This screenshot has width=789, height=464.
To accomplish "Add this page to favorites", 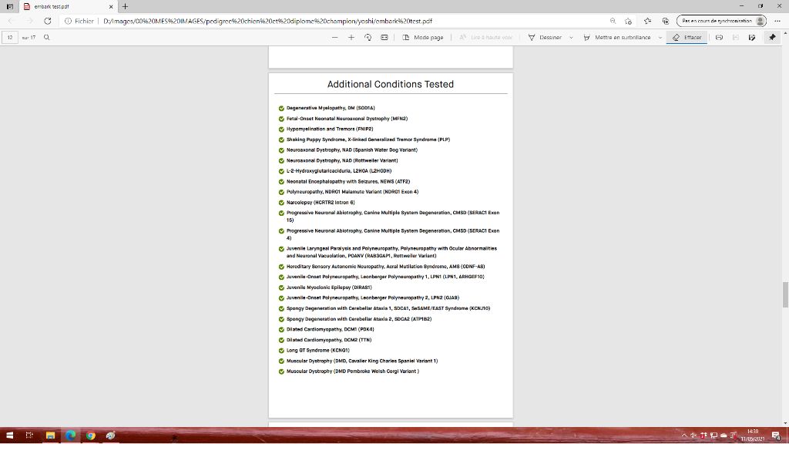I will [x=629, y=21].
